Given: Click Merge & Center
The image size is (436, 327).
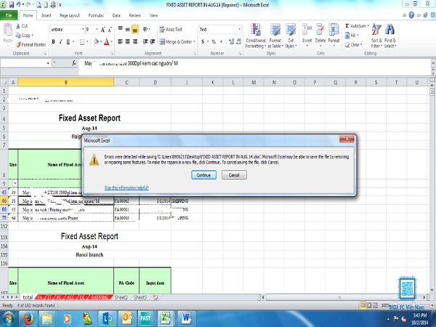Looking at the screenshot, I should click(175, 41).
